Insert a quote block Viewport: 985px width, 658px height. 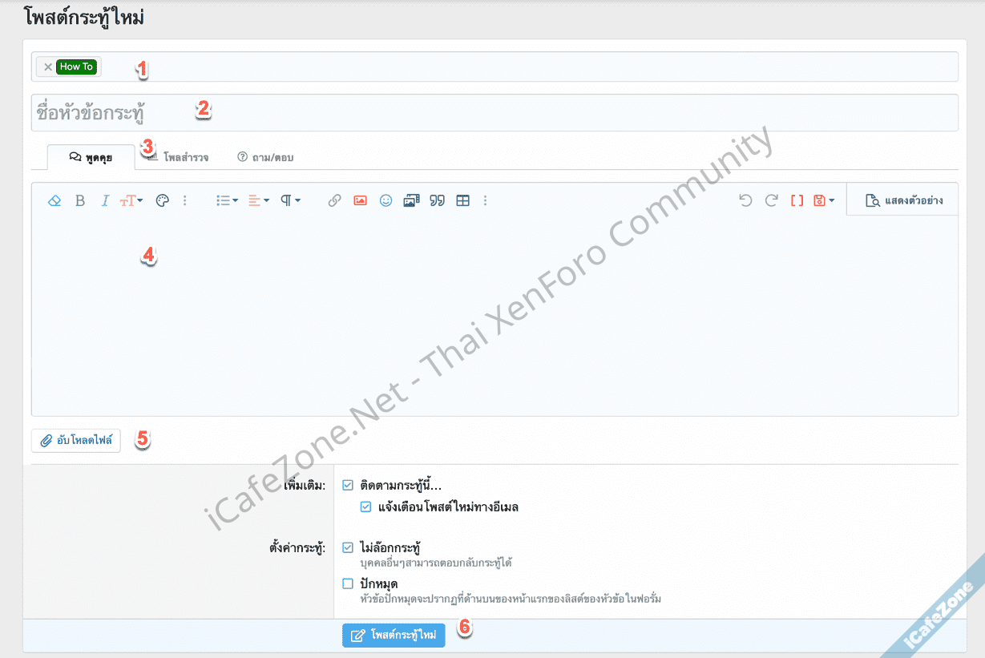click(x=437, y=200)
